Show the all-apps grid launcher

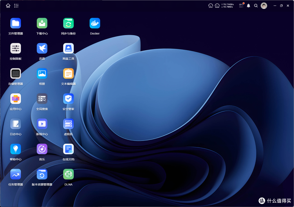click(x=16, y=6)
